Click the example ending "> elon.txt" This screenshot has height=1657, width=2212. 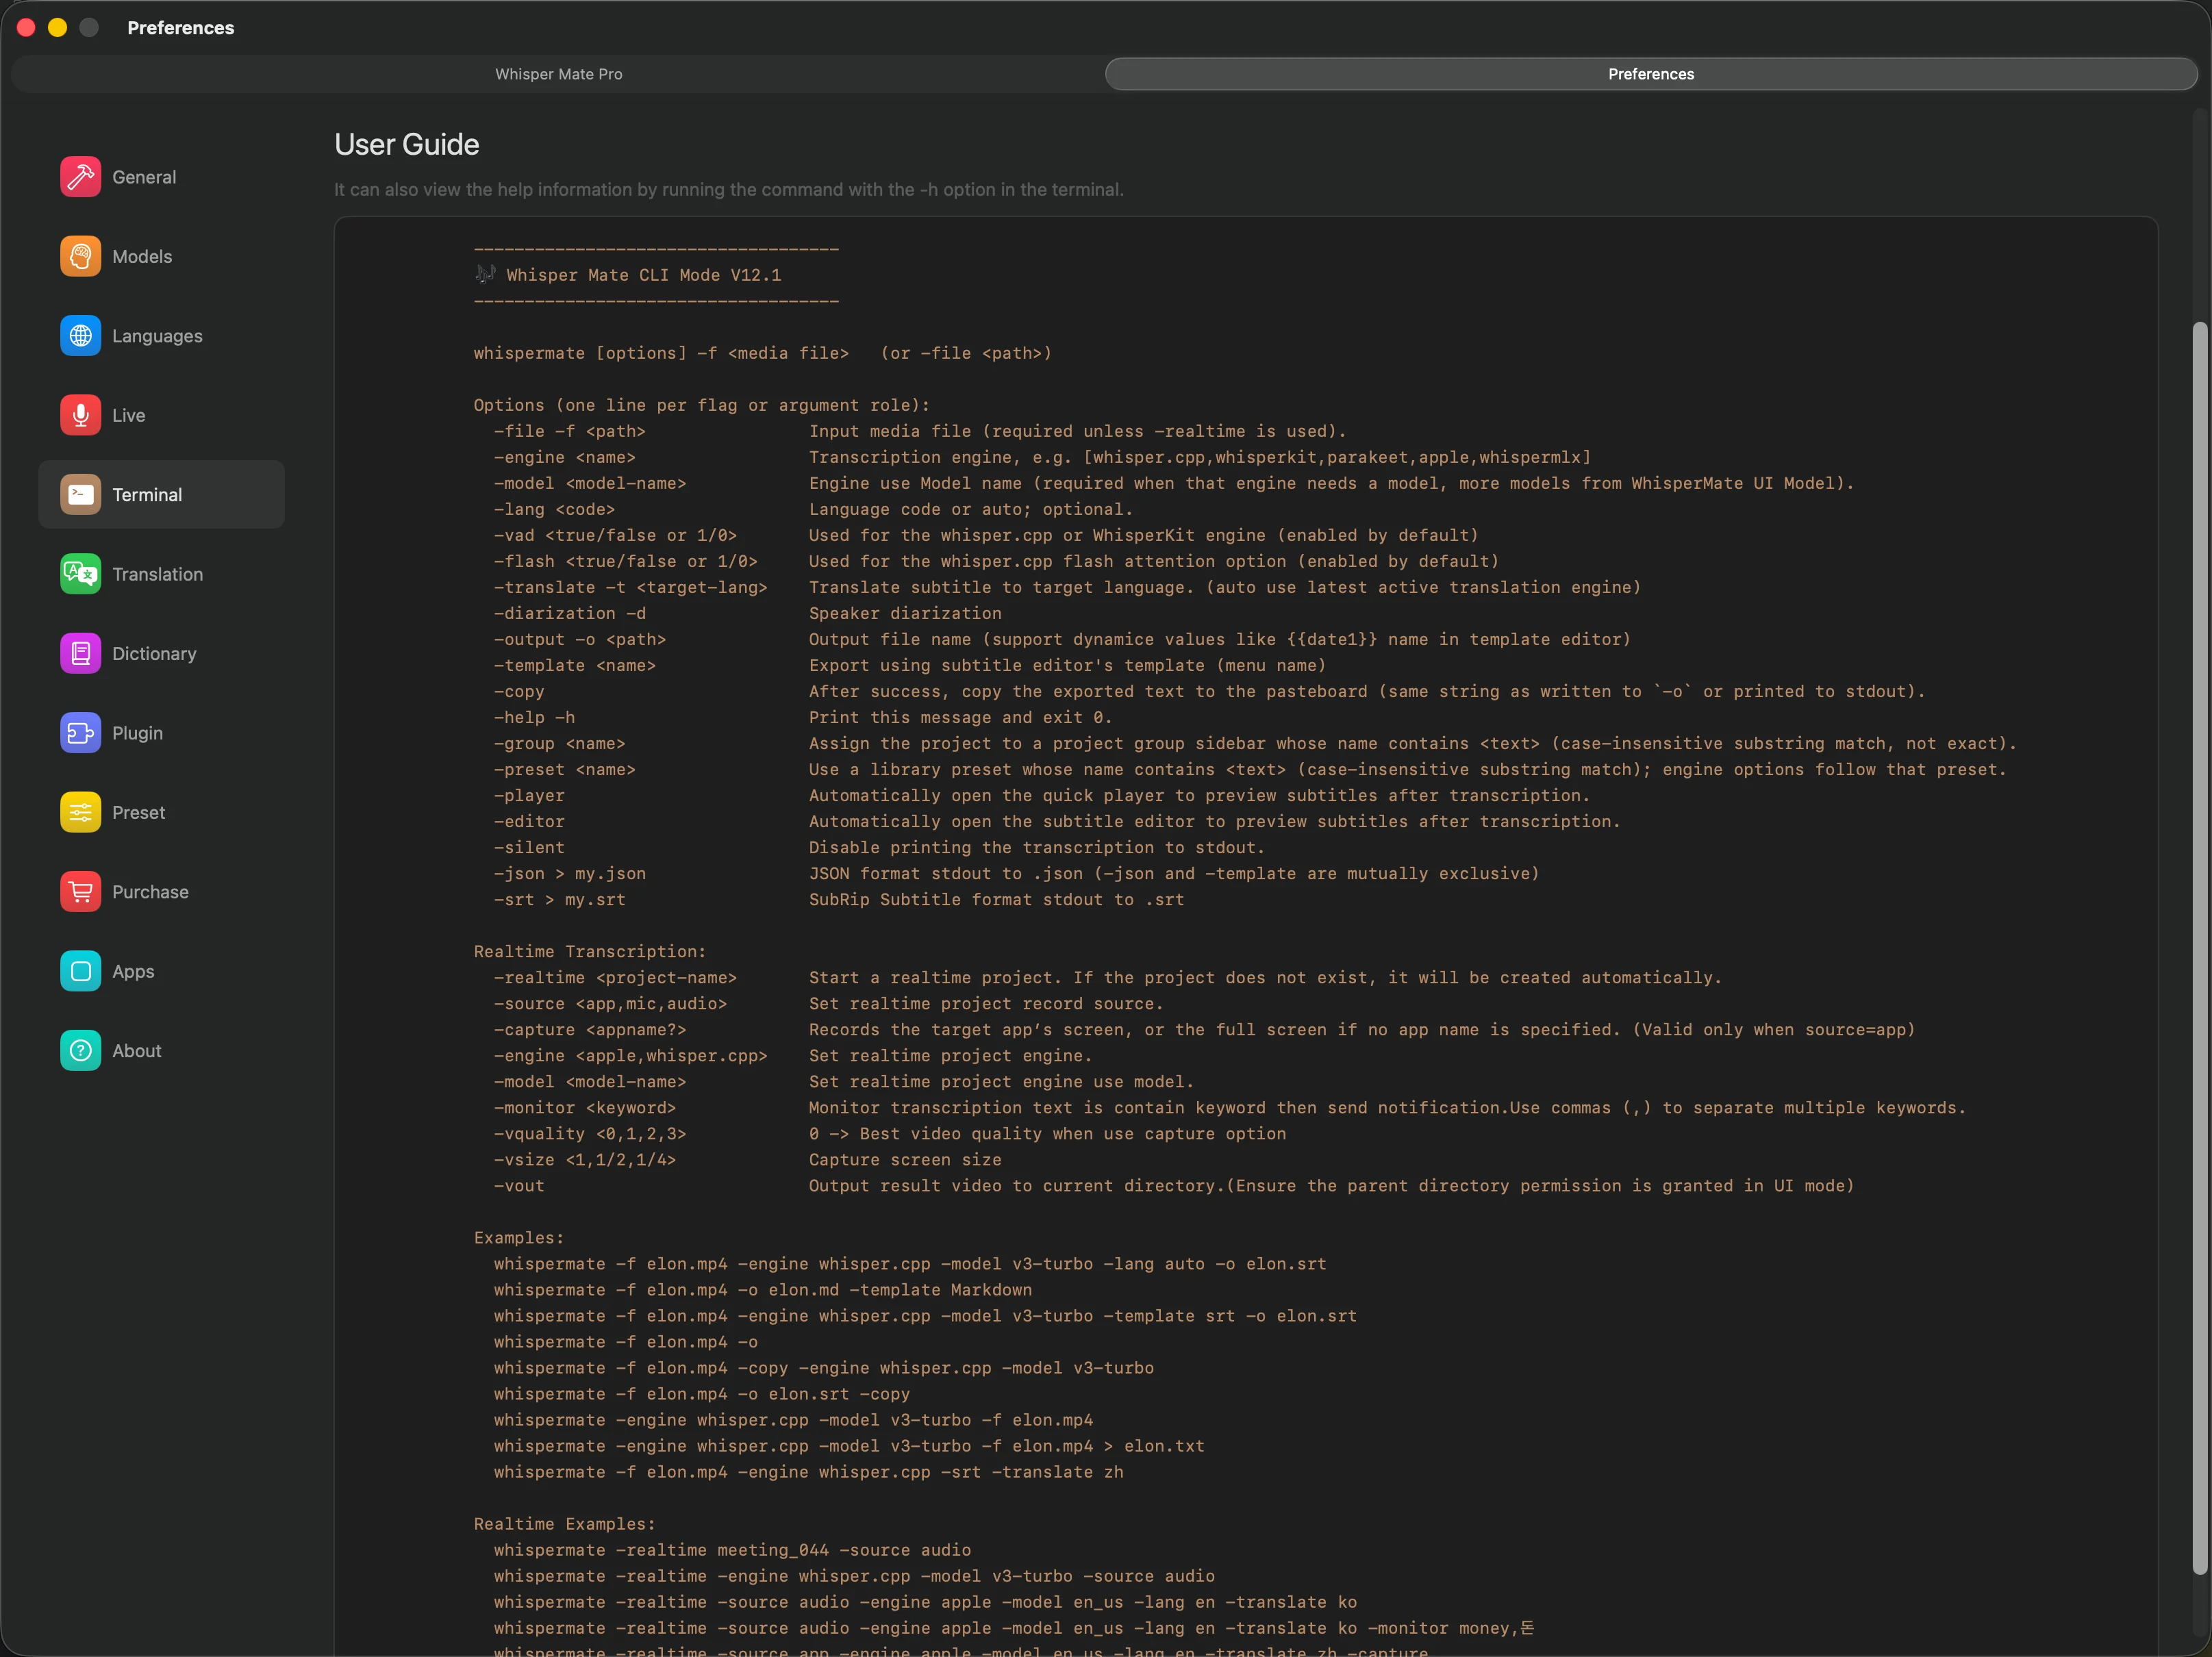(849, 1446)
